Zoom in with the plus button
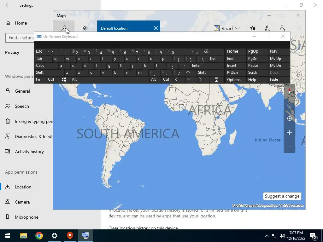The height and width of the screenshot is (242, 323). point(290,132)
